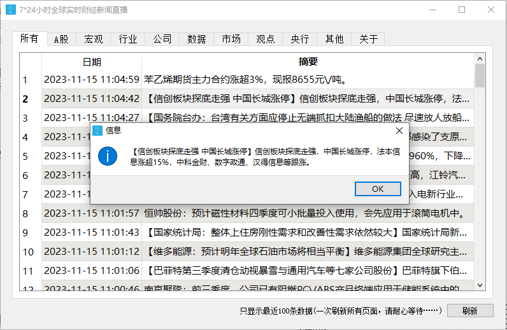Click date cell 2023-11-15 11:04:42

click(x=92, y=99)
